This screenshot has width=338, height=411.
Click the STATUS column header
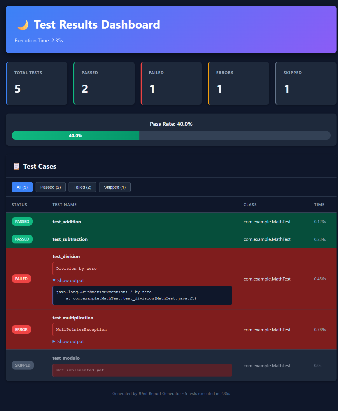pyautogui.click(x=19, y=205)
